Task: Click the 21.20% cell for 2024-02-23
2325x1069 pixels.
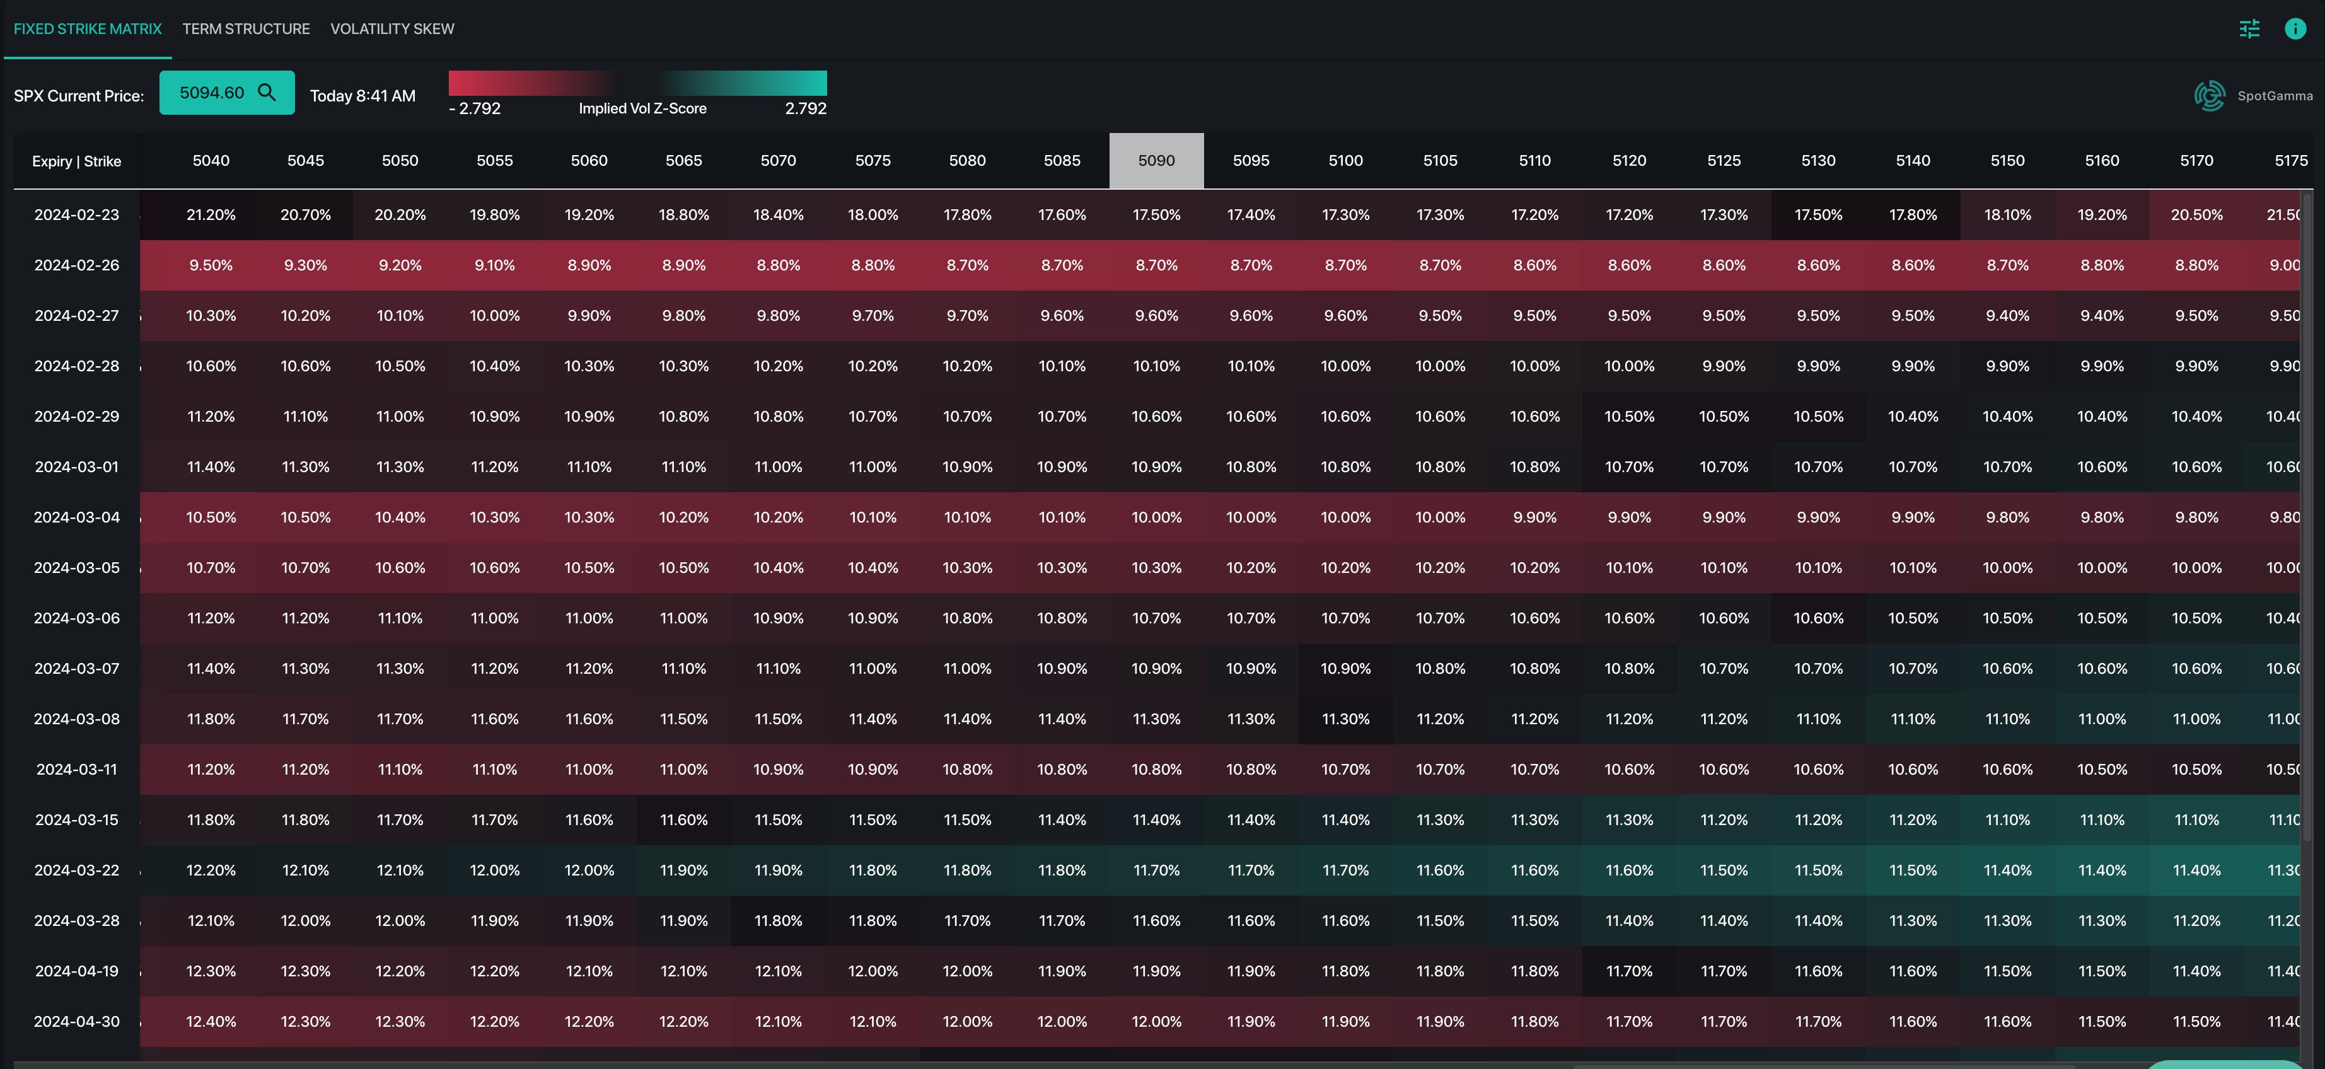Action: 211,215
